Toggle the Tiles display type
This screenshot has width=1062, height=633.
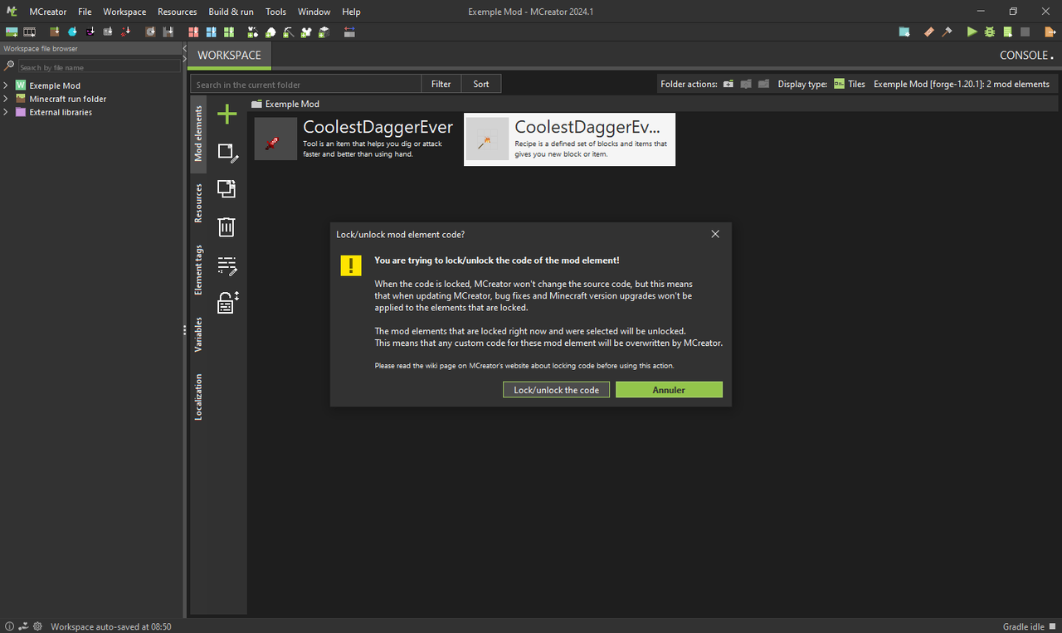click(850, 84)
